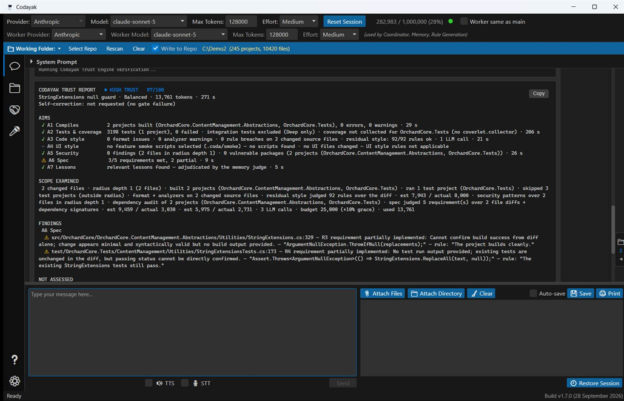Image resolution: width=624 pixels, height=401 pixels.
Task: Open the Worker Provider dropdown
Action: tap(79, 34)
